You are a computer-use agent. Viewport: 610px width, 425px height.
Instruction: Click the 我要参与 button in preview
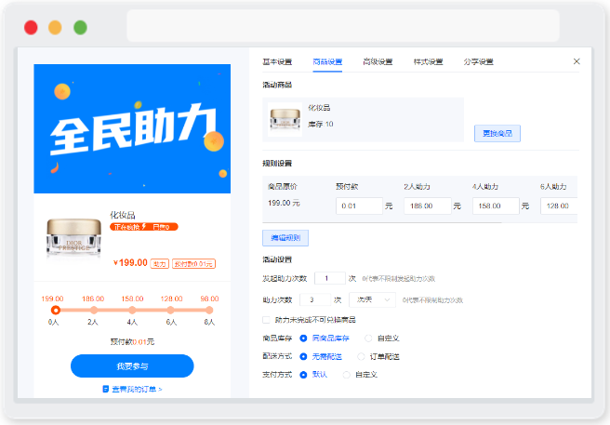(x=132, y=365)
